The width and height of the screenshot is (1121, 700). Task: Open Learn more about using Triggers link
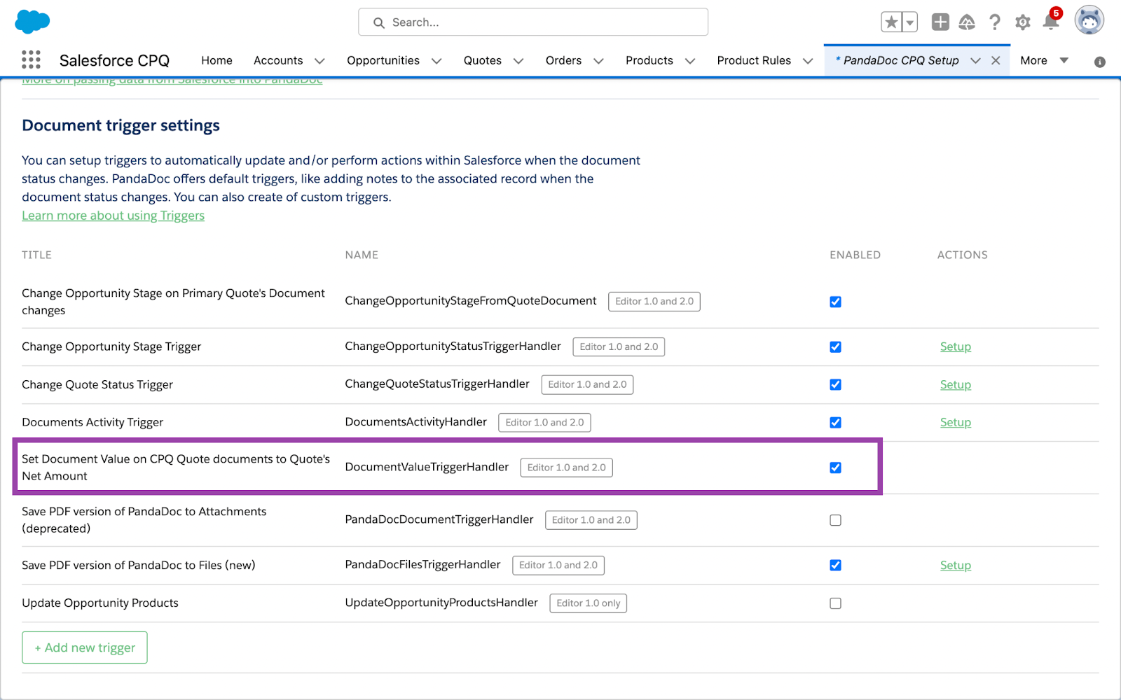point(113,216)
